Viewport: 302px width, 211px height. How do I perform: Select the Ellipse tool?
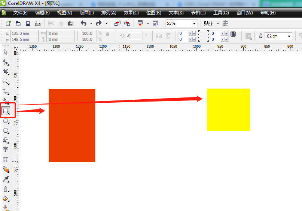[x=6, y=121]
